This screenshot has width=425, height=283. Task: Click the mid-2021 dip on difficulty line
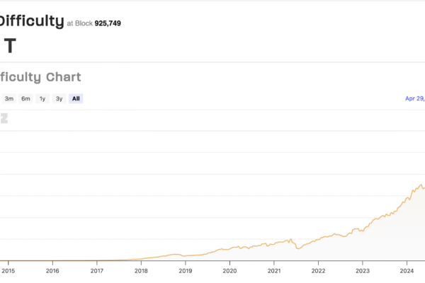pos(297,249)
